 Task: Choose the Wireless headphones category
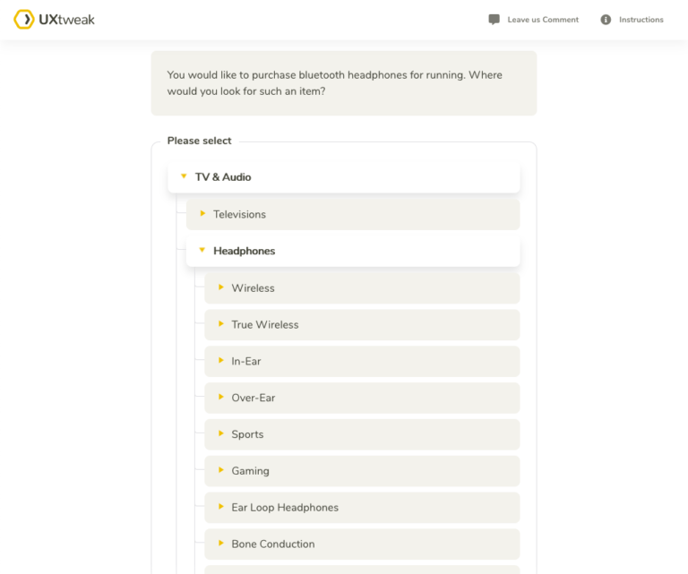click(361, 288)
